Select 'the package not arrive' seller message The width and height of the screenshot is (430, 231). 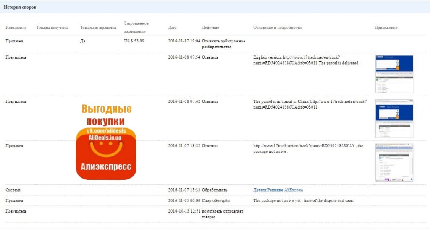pyautogui.click(x=308, y=148)
